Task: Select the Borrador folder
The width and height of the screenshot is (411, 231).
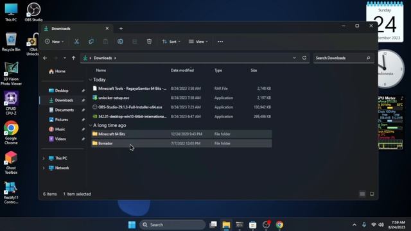Action: [181, 143]
